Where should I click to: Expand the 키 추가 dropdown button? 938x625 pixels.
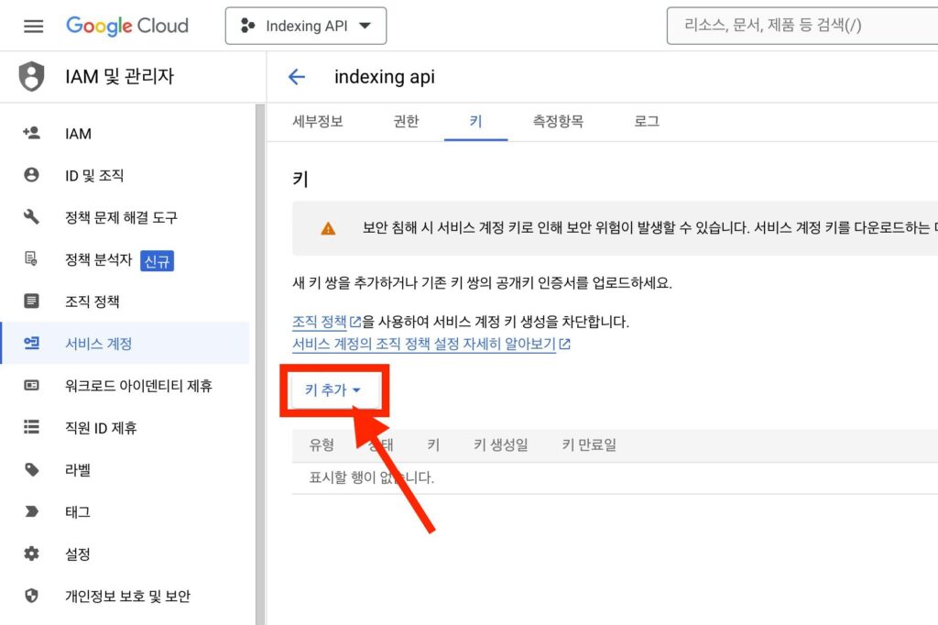[333, 390]
